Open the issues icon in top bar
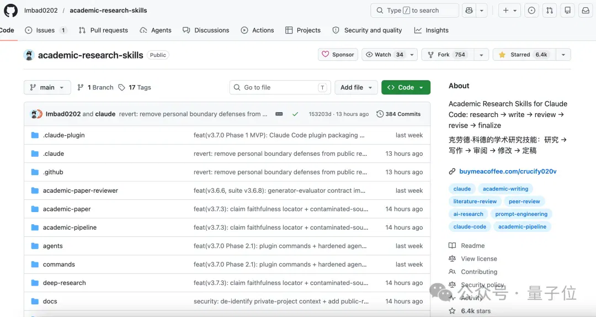 [531, 10]
